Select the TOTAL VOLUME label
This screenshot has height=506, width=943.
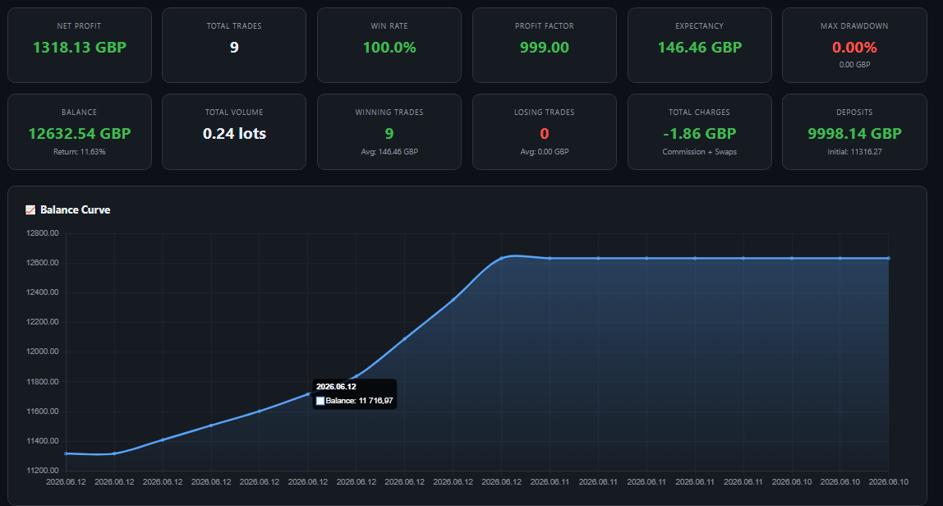coord(234,112)
